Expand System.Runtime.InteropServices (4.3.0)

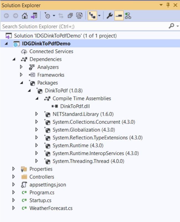click(x=37, y=153)
